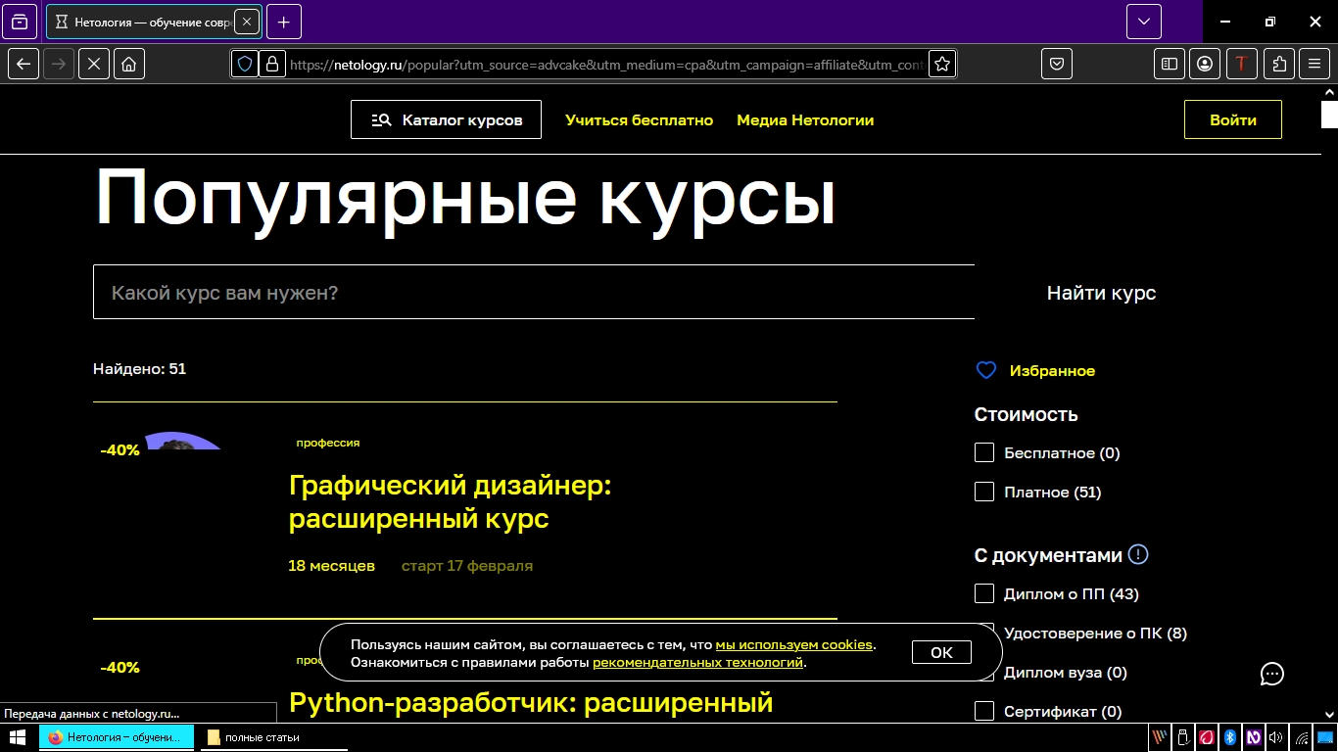
Task: Open the Медиа Нетологии menu link
Action: coord(805,120)
